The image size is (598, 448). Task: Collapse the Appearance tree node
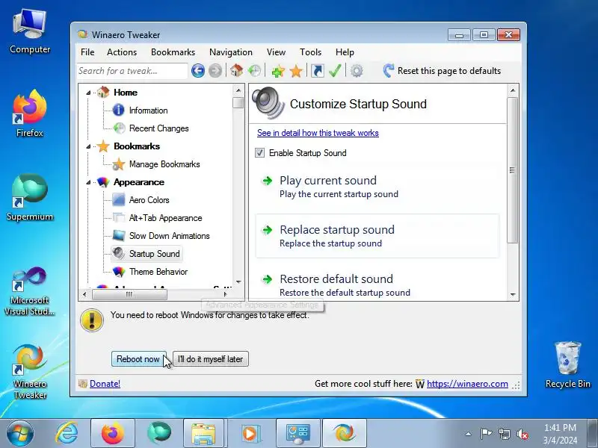[x=88, y=182]
